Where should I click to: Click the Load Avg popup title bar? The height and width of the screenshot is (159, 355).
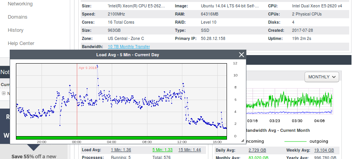coord(127,55)
